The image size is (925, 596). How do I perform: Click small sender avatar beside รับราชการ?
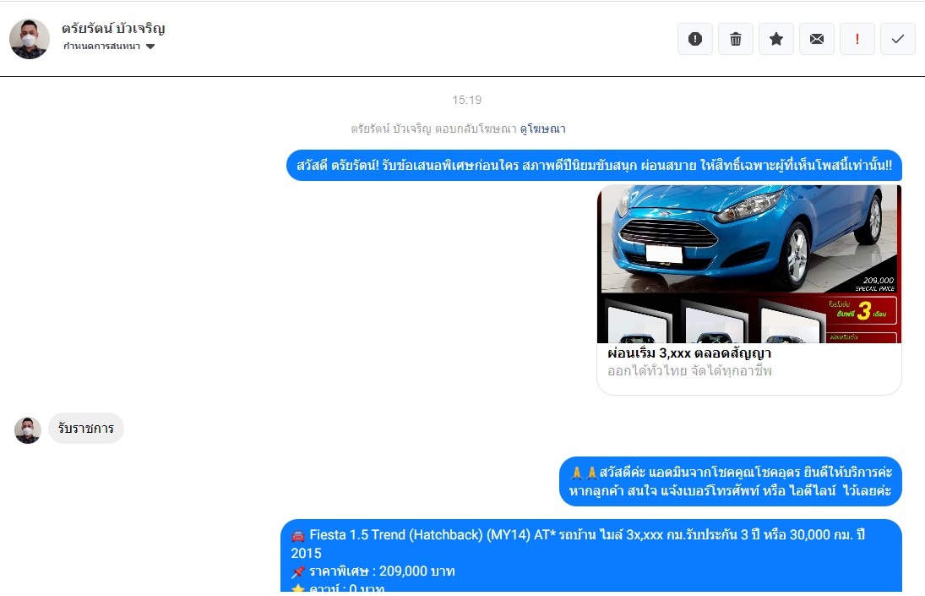click(x=28, y=430)
